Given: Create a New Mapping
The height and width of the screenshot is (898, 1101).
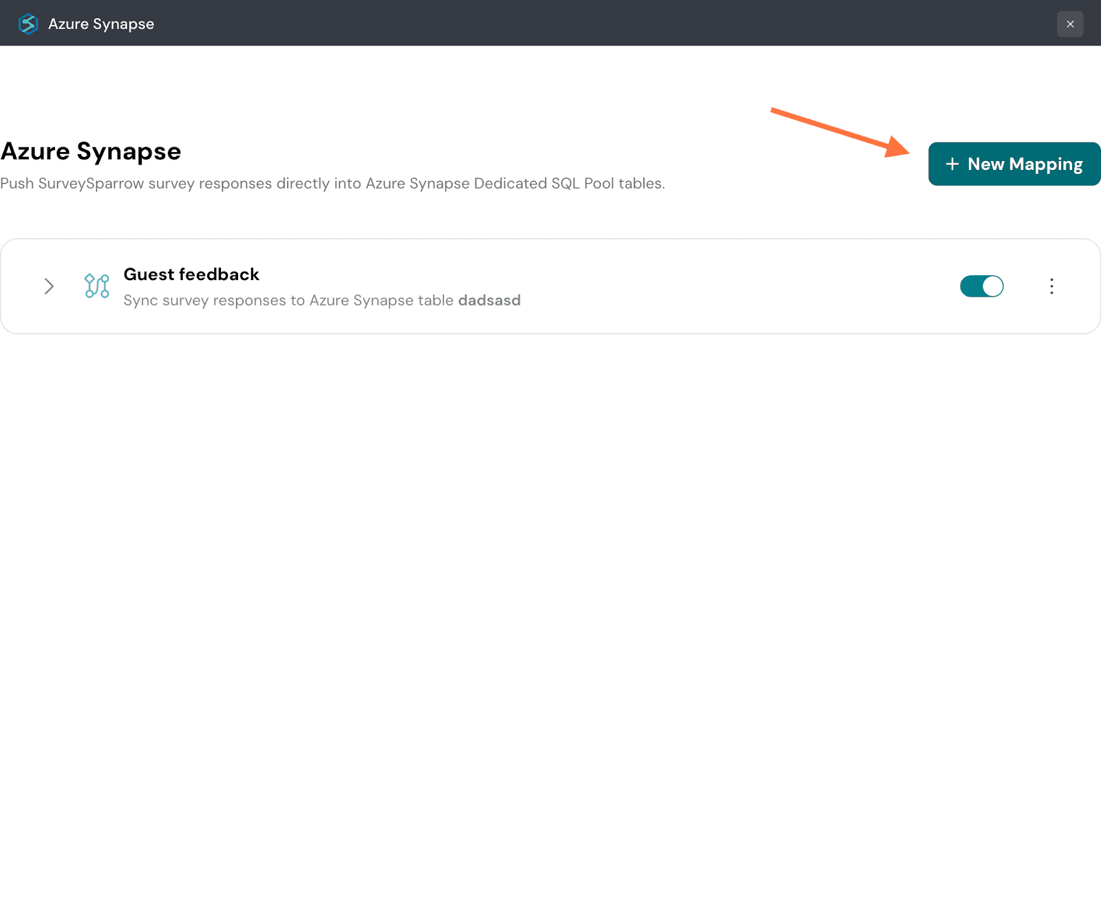Looking at the screenshot, I should 1014,164.
